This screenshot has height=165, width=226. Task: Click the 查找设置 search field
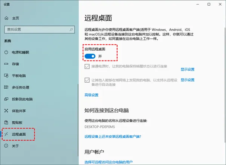tap(40, 29)
